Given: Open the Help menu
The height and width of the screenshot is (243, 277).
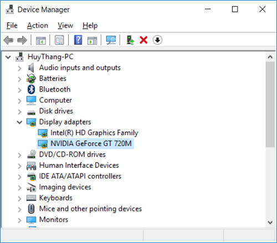Looking at the screenshot, I should (90, 25).
